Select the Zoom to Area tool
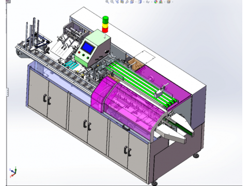This screenshot has width=248, height=186. tap(112, 2)
